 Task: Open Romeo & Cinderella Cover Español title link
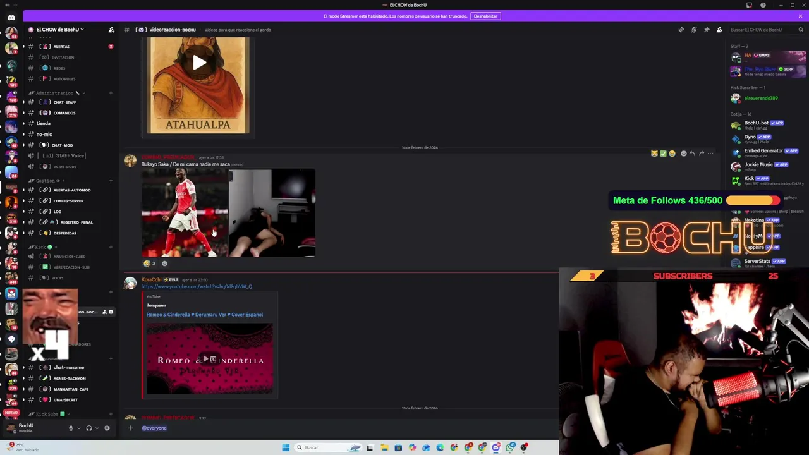(205, 315)
